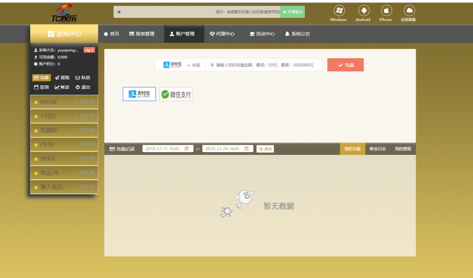Contact 在线客服 via the cloud icon

(x=408, y=11)
